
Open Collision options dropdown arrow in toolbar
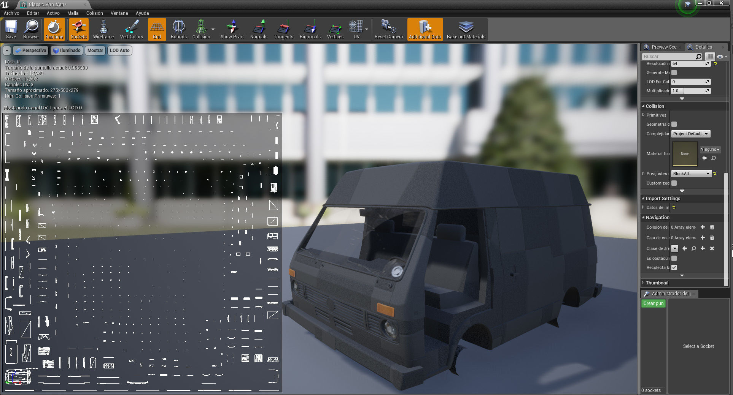click(213, 29)
